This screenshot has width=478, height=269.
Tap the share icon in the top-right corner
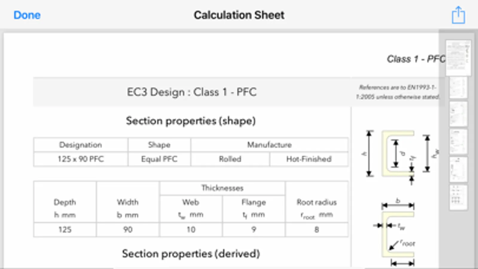click(458, 15)
